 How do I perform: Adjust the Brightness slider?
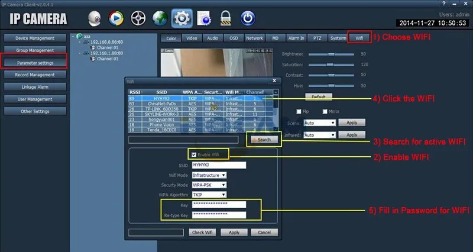331,54
